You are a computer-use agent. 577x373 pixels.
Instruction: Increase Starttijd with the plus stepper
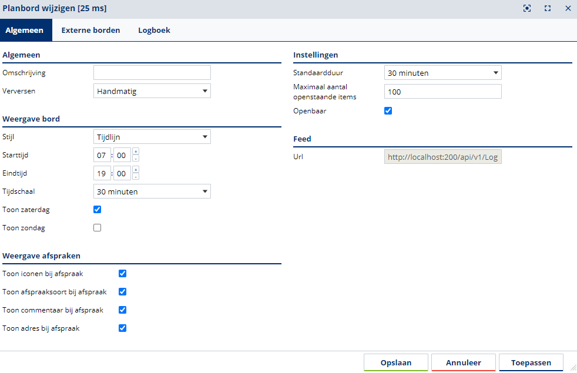[136, 152]
